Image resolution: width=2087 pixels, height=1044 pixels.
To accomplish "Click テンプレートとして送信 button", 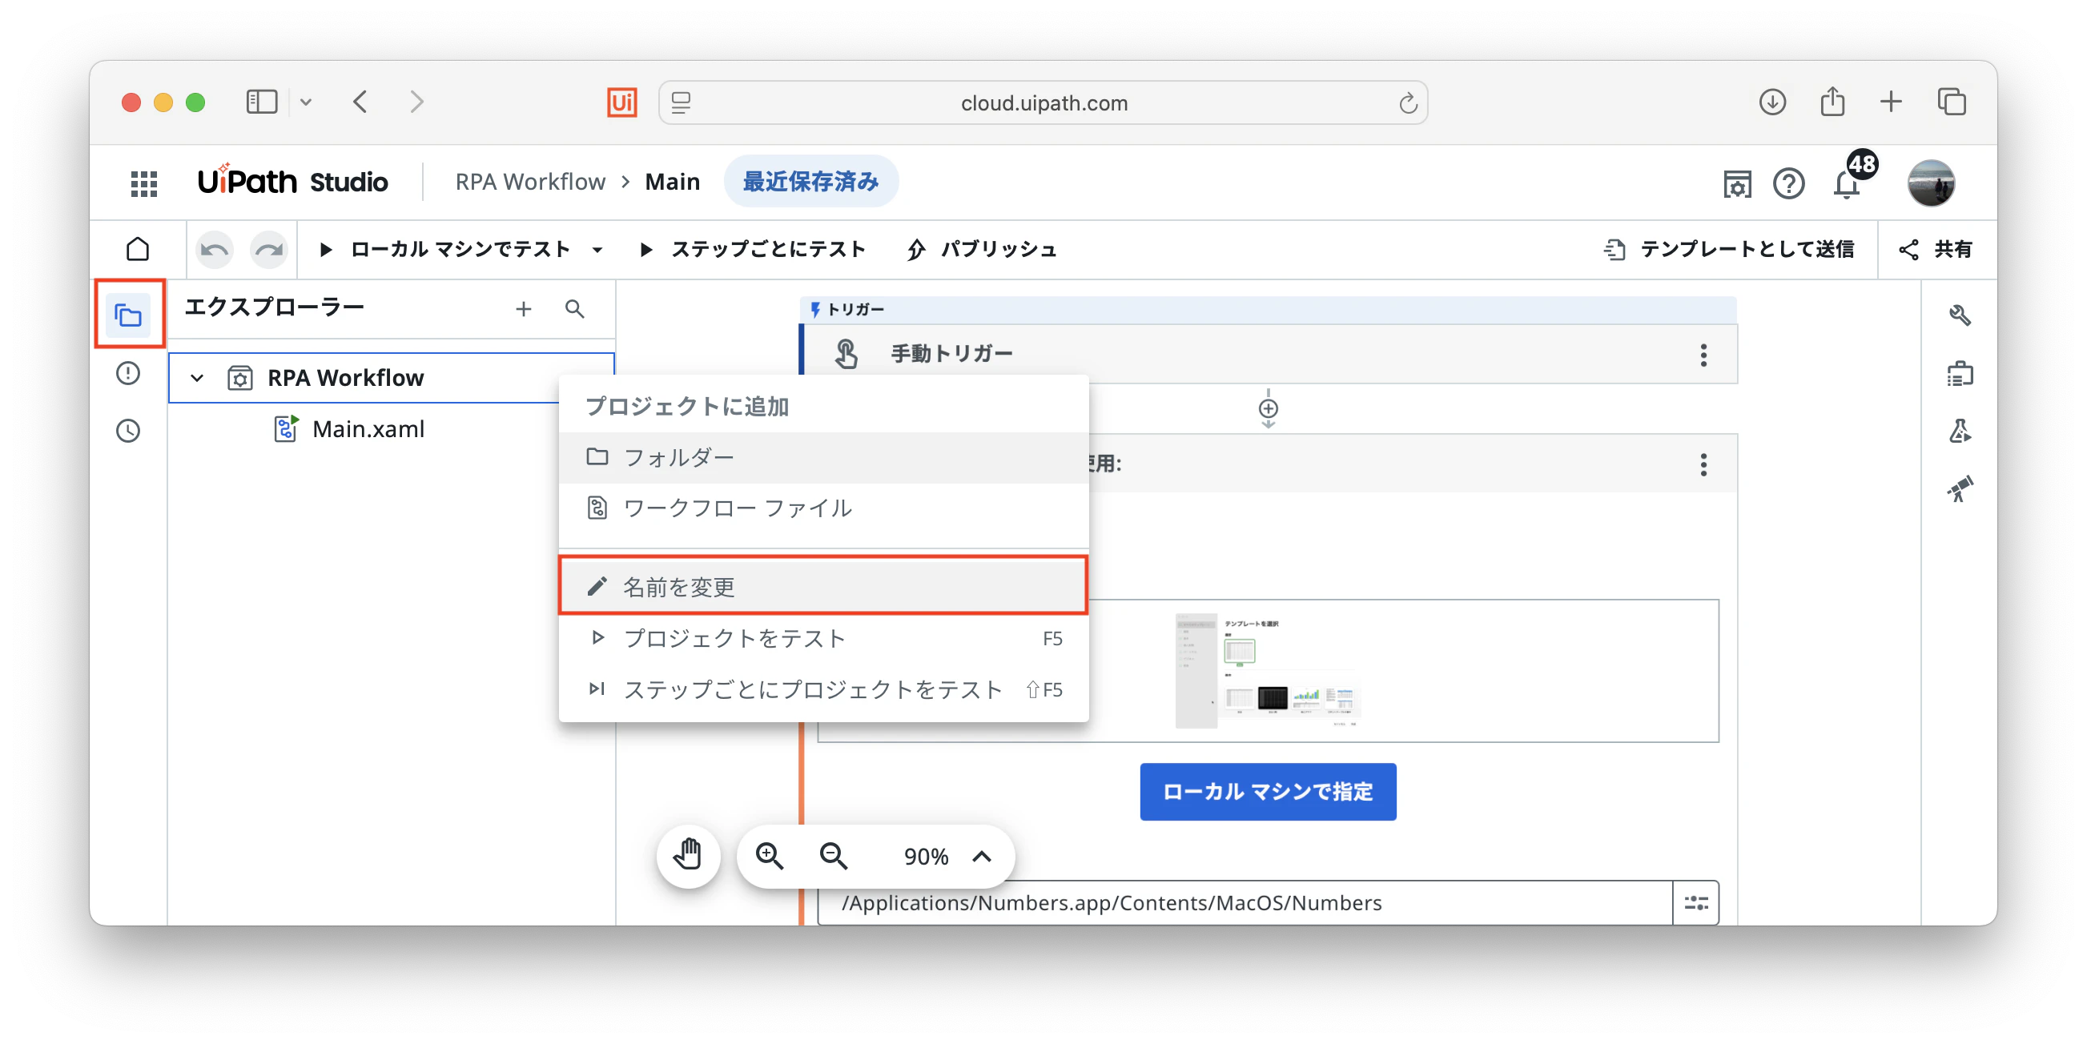I will 1728,250.
